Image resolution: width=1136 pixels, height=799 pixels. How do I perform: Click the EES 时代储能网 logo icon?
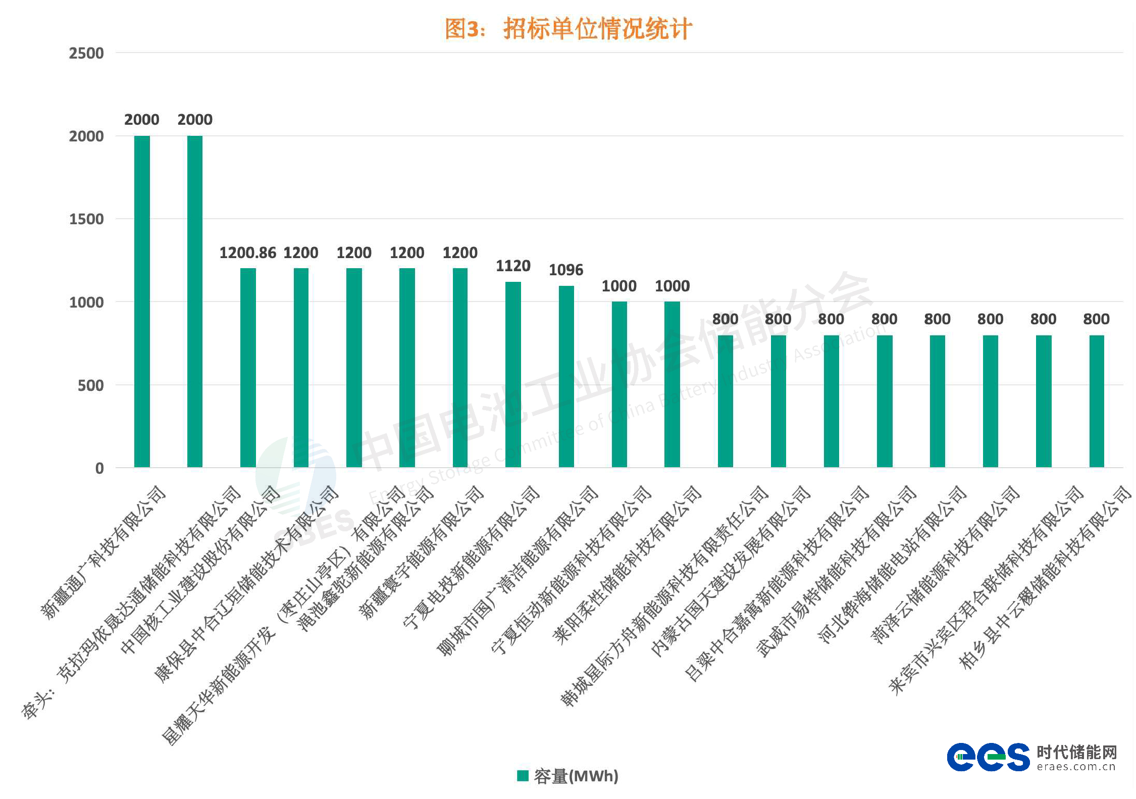click(988, 757)
